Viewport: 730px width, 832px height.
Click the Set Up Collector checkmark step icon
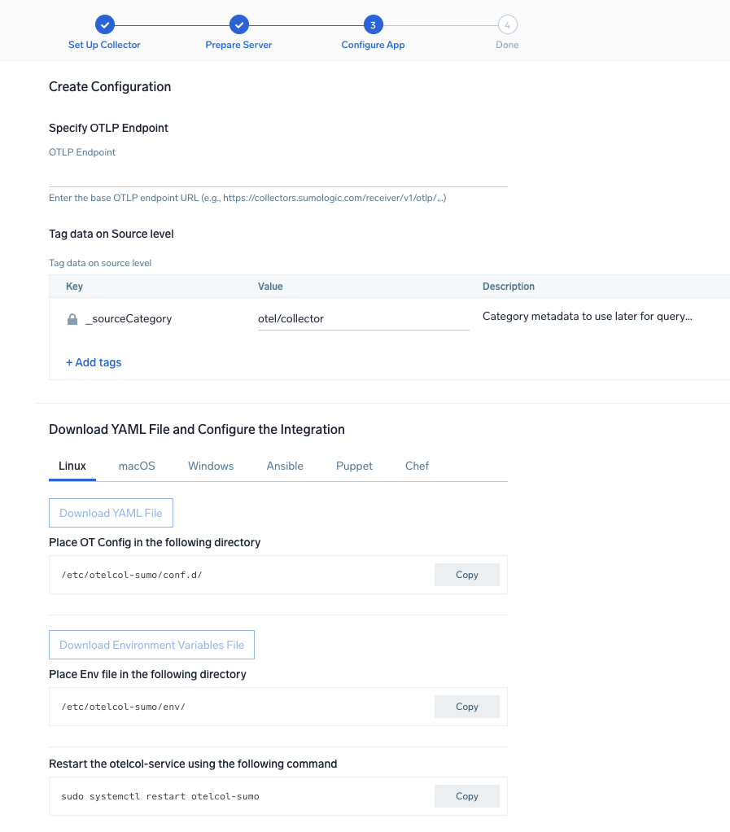click(x=104, y=25)
